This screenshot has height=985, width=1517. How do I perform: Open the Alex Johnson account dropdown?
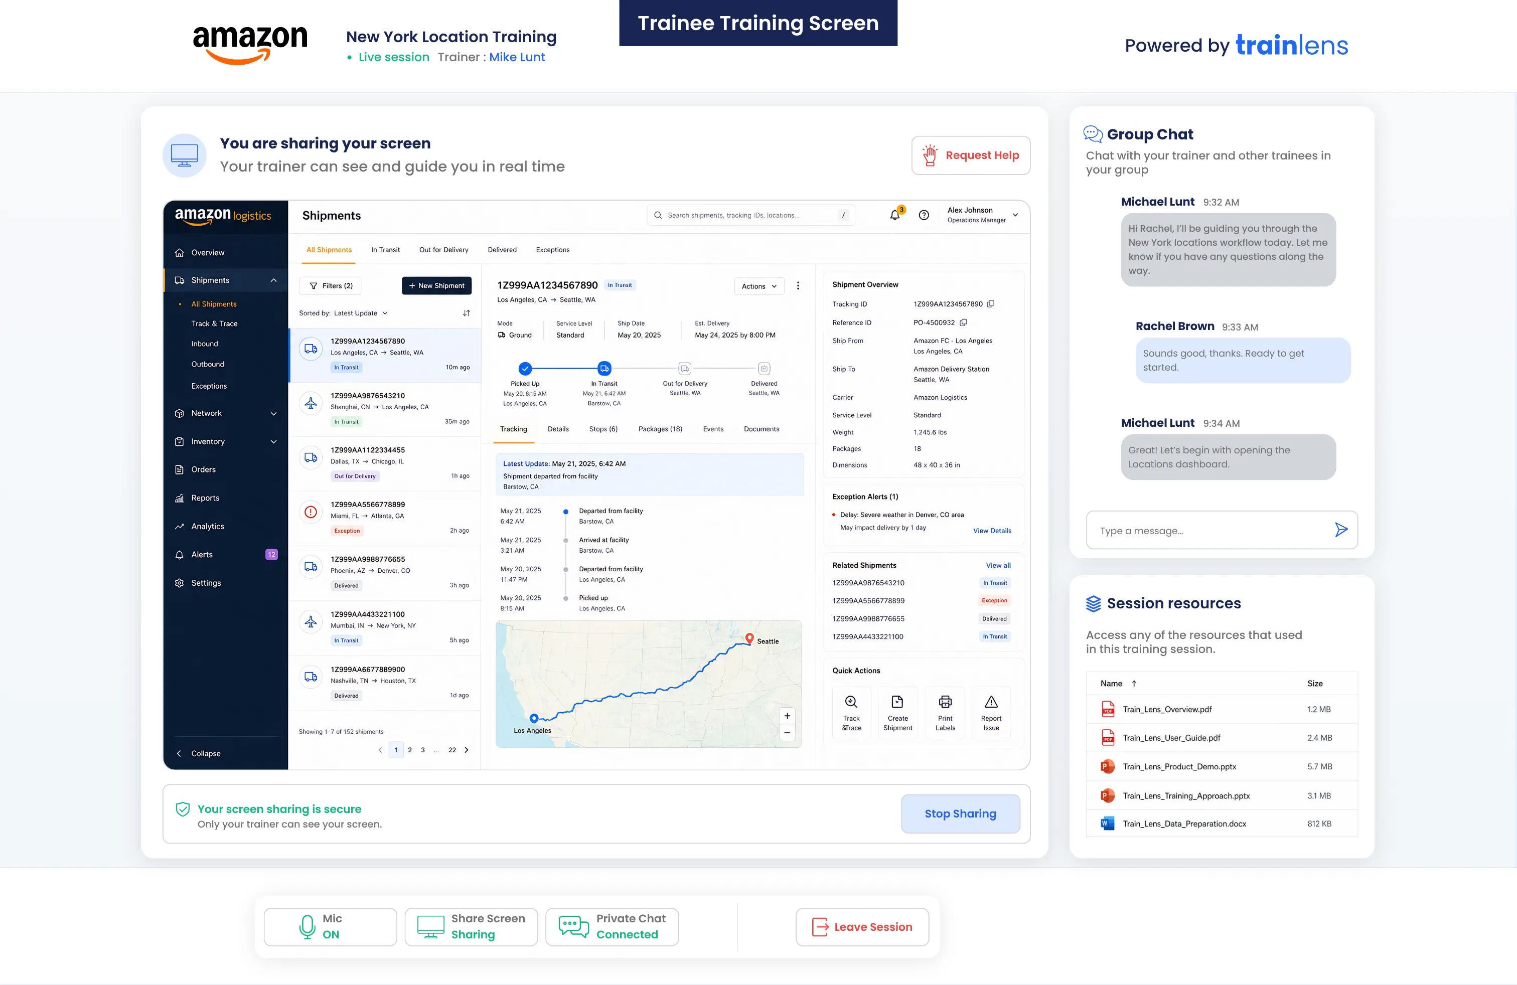[982, 215]
